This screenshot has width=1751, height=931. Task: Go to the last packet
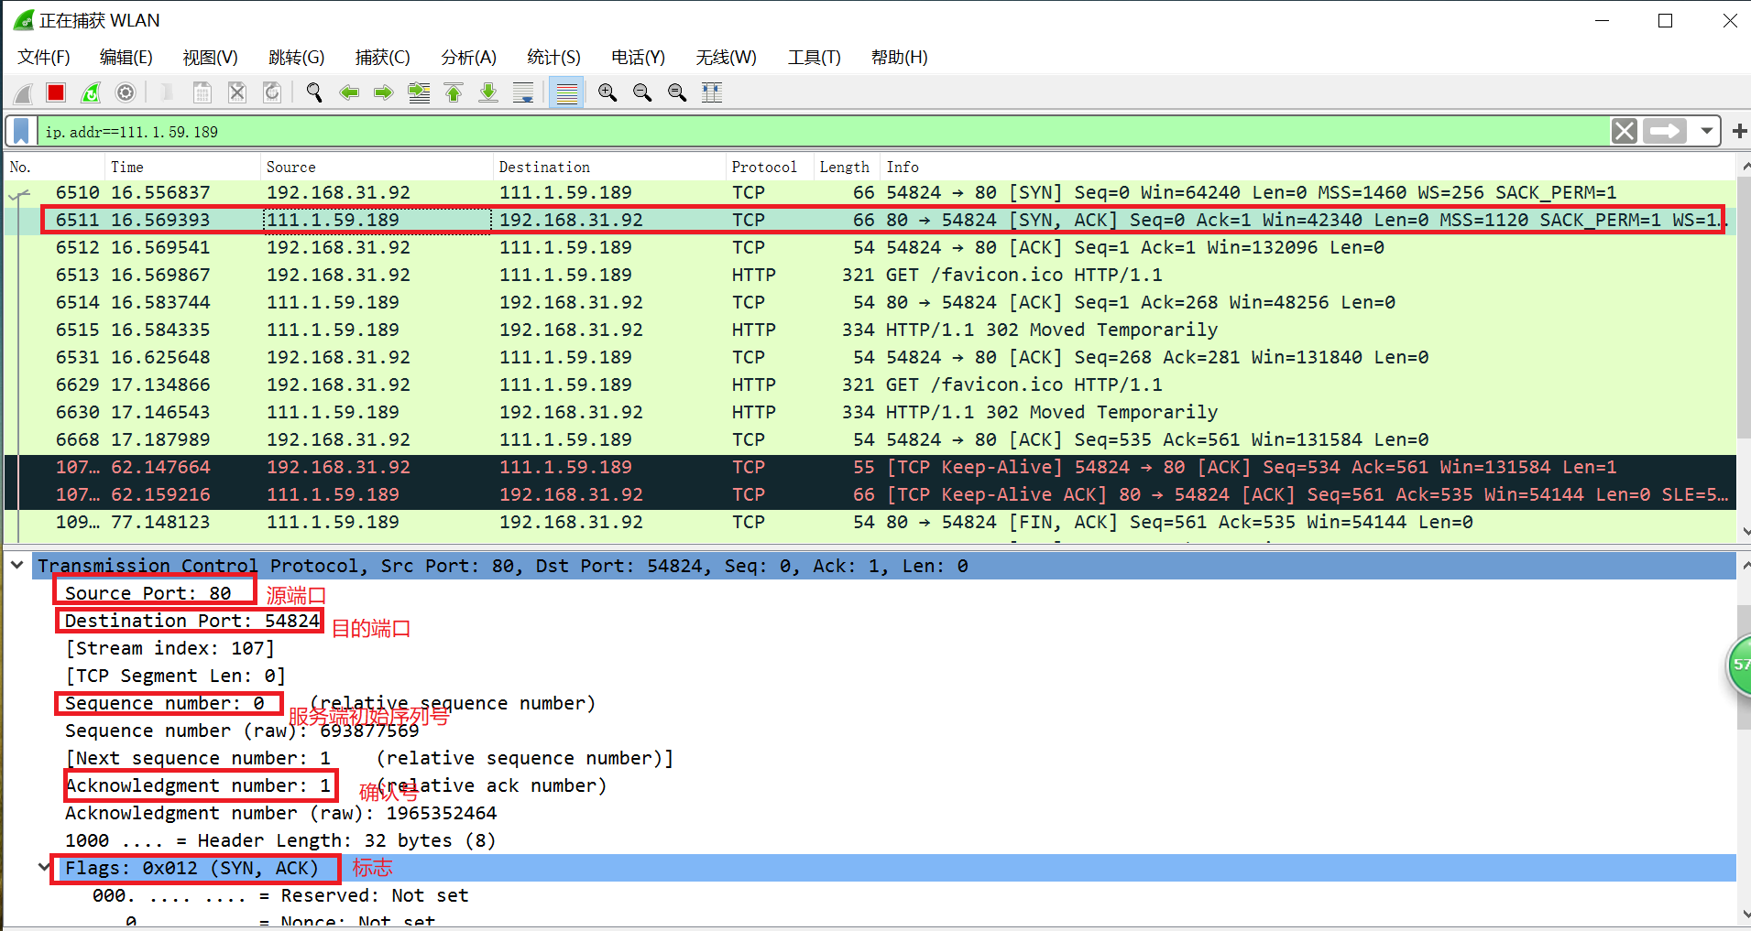point(487,92)
